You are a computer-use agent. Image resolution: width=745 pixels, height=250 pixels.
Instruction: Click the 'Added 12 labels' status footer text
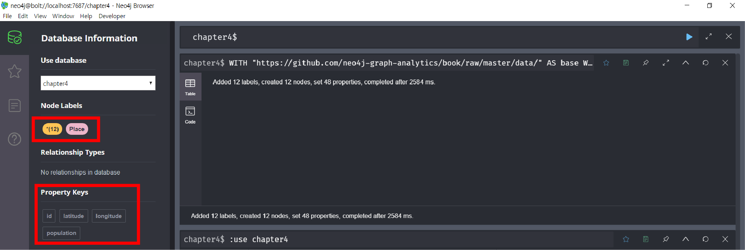(x=302, y=216)
